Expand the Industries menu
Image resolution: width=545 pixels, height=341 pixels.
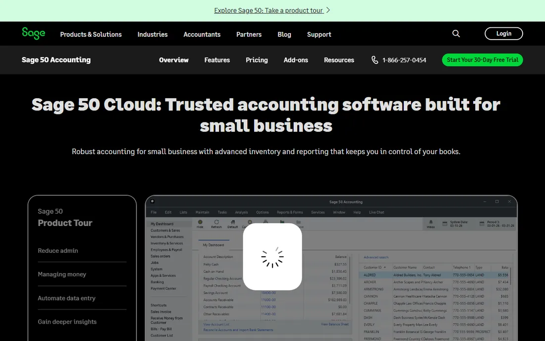[152, 34]
